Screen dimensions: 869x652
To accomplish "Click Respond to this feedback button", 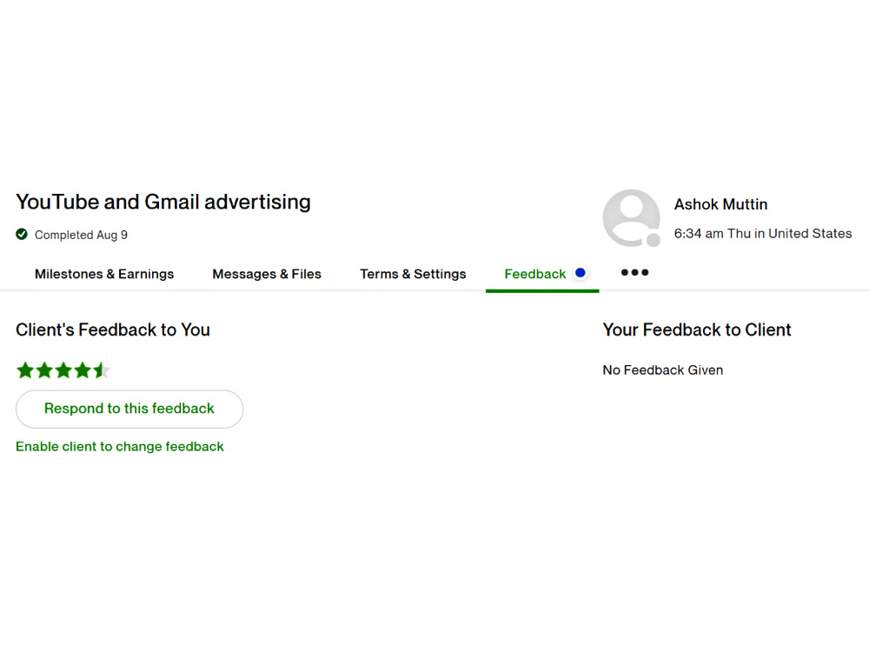I will (x=129, y=409).
